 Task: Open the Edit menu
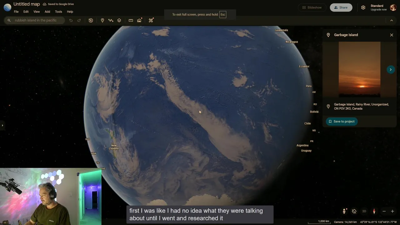pyautogui.click(x=26, y=12)
